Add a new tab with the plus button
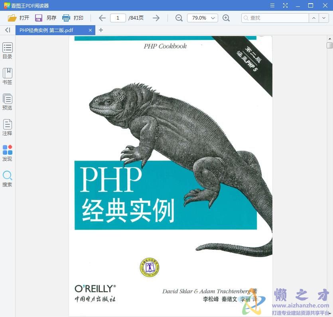333x317 pixels. coord(101,30)
